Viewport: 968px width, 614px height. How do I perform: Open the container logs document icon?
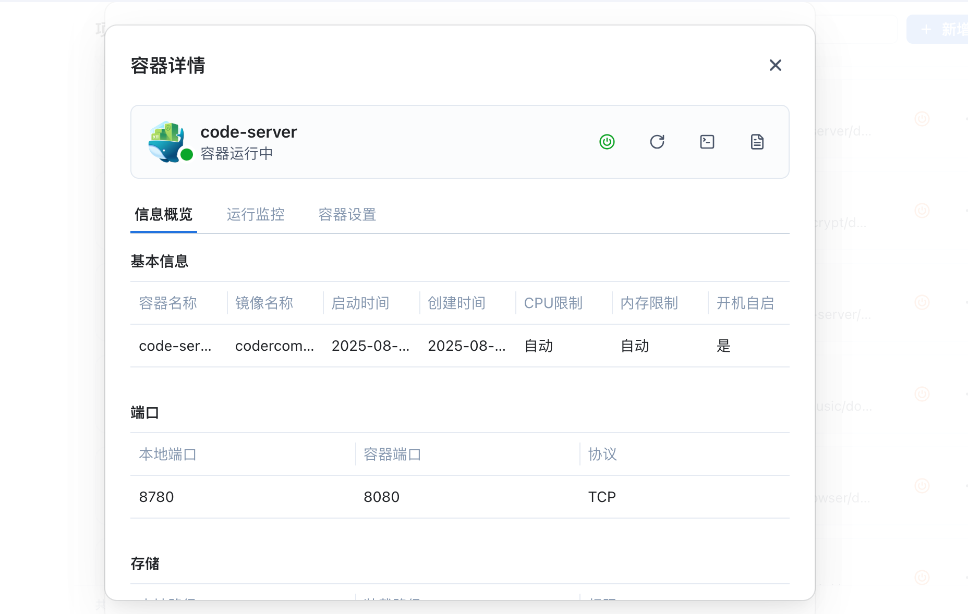click(x=757, y=142)
